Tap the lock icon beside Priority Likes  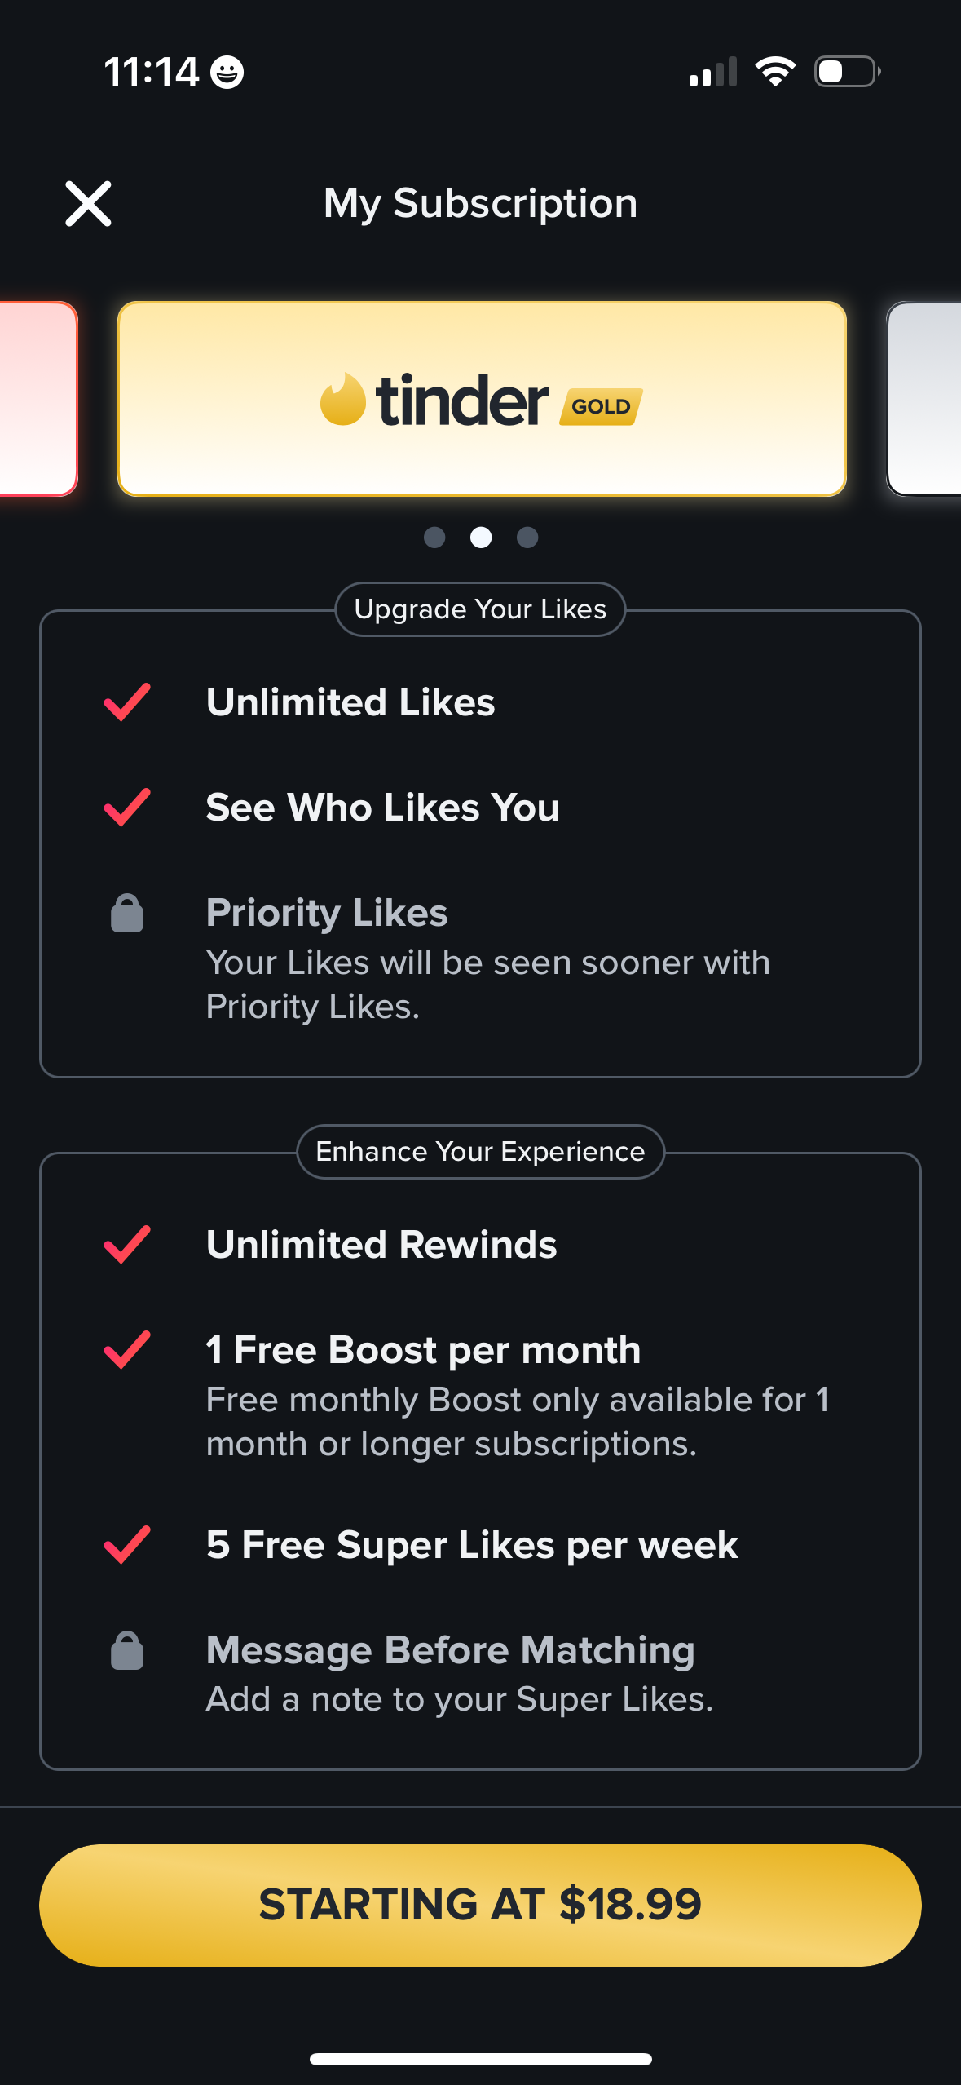(x=127, y=914)
